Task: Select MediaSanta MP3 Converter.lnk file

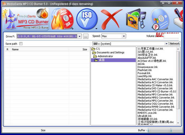Action: (x=155, y=95)
